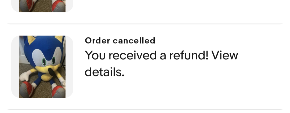Open the "You received a refund!" message
The height and width of the screenshot is (113, 290).
click(161, 63)
